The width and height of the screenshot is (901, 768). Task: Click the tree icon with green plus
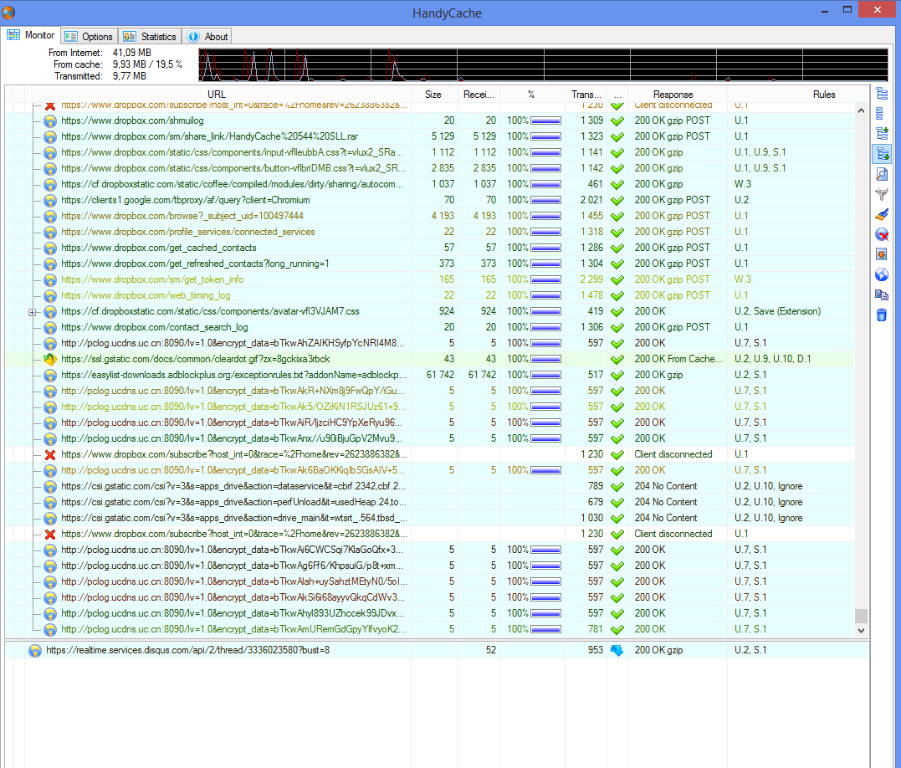click(882, 133)
